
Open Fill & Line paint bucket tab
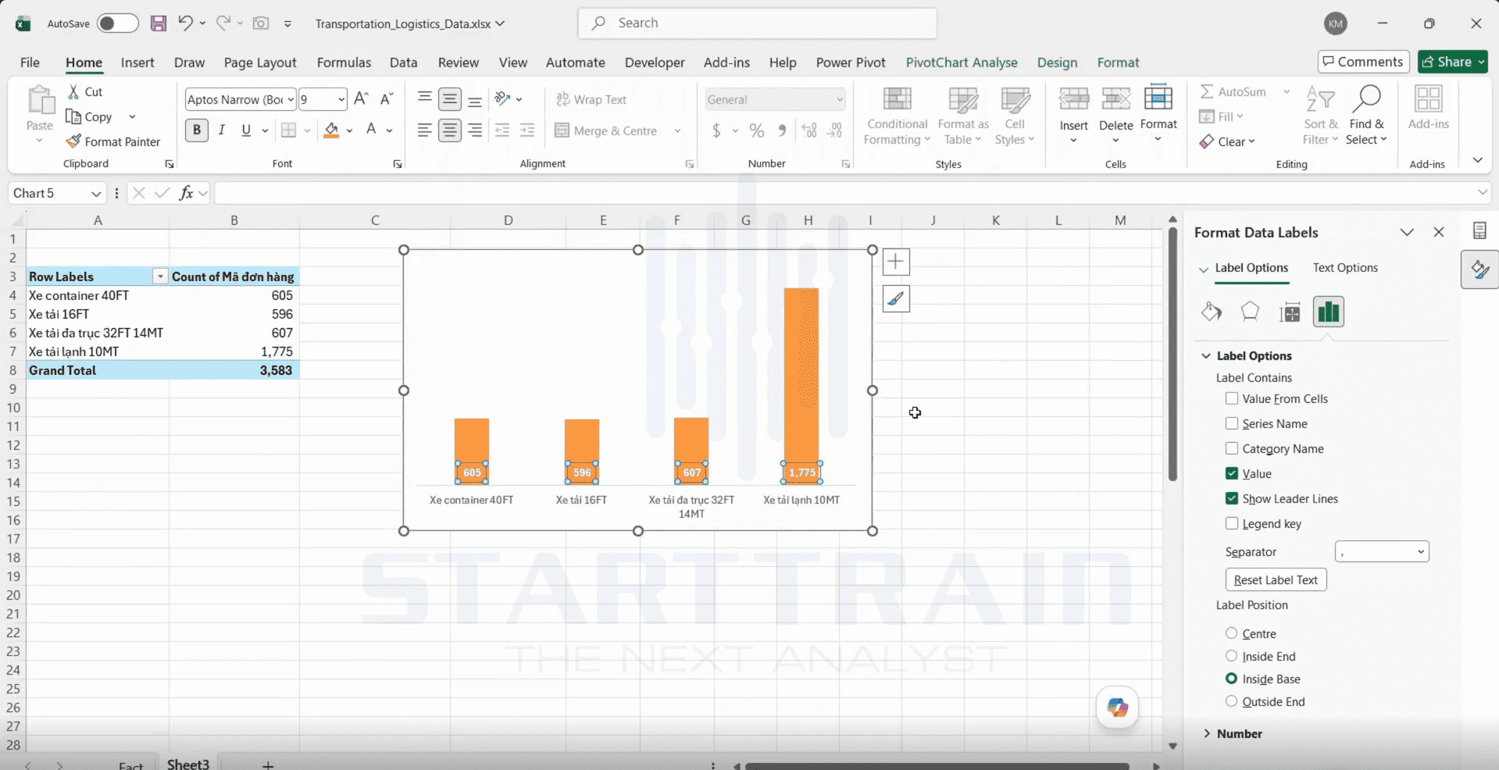tap(1212, 312)
